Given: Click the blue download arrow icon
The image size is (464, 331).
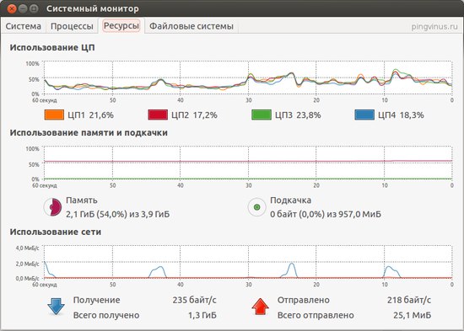Looking at the screenshot, I should point(56,307).
